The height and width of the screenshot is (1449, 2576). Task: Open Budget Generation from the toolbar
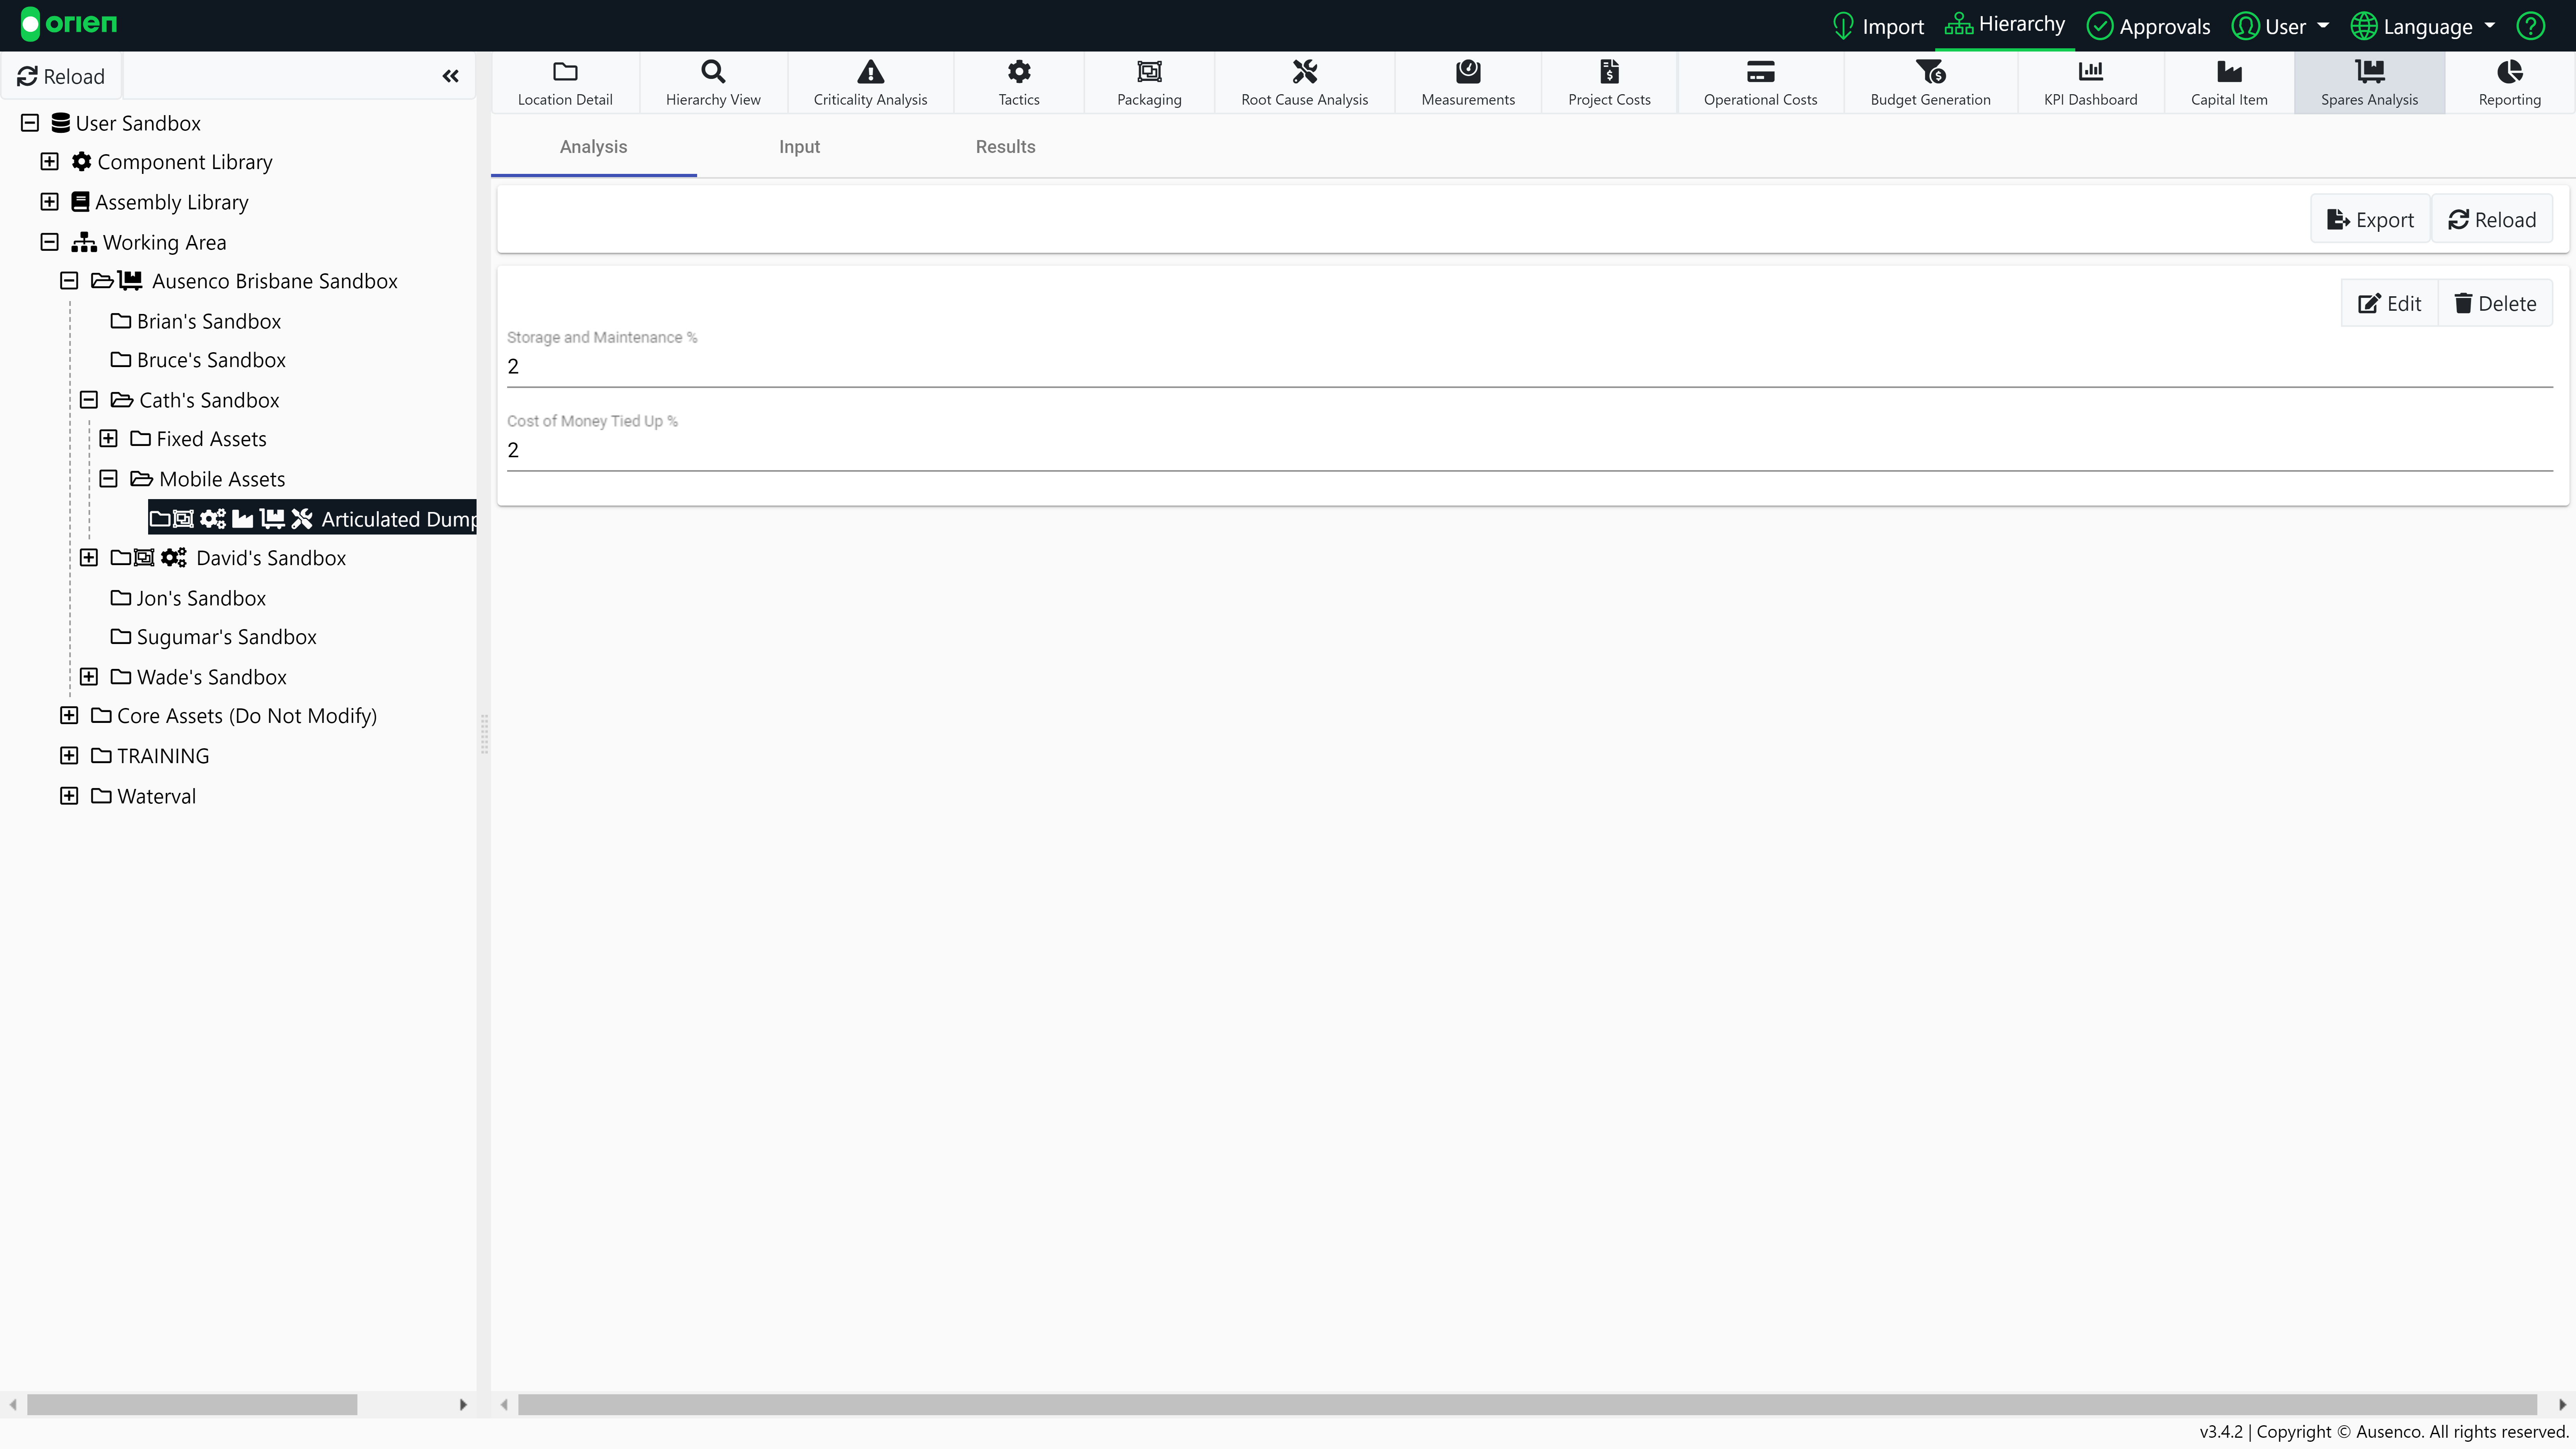[x=1929, y=83]
